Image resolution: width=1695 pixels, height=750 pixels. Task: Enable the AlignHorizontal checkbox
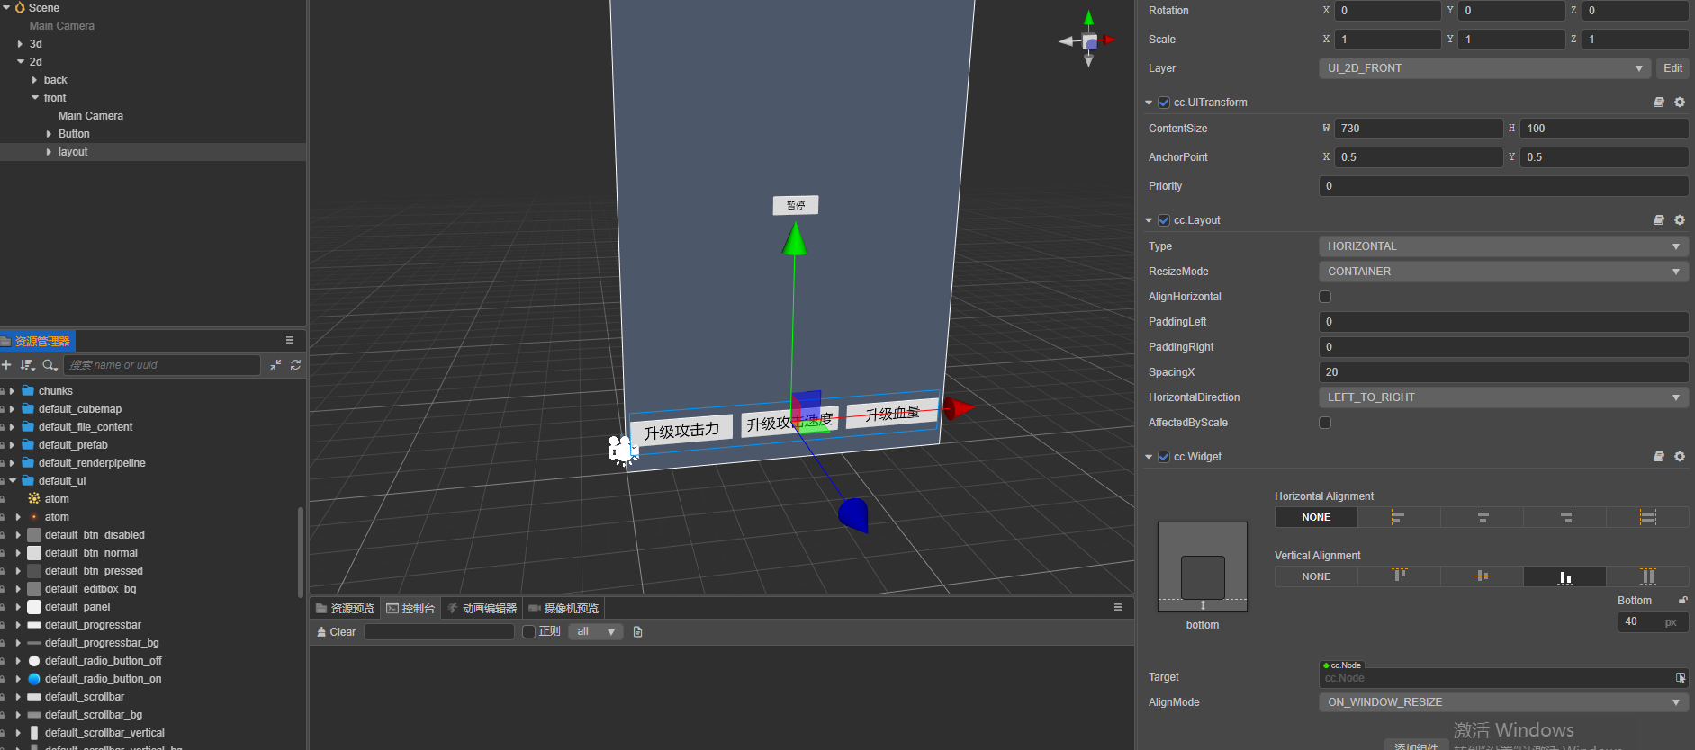click(1325, 297)
